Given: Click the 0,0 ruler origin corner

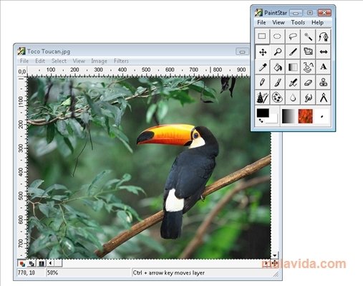Looking at the screenshot, I should pyautogui.click(x=22, y=72).
